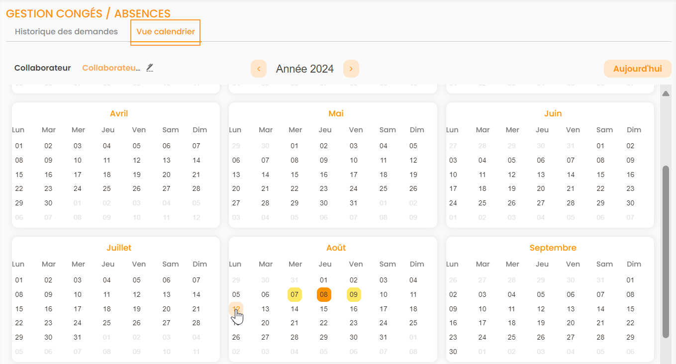Click the scrollbar up arrow

coord(666,93)
